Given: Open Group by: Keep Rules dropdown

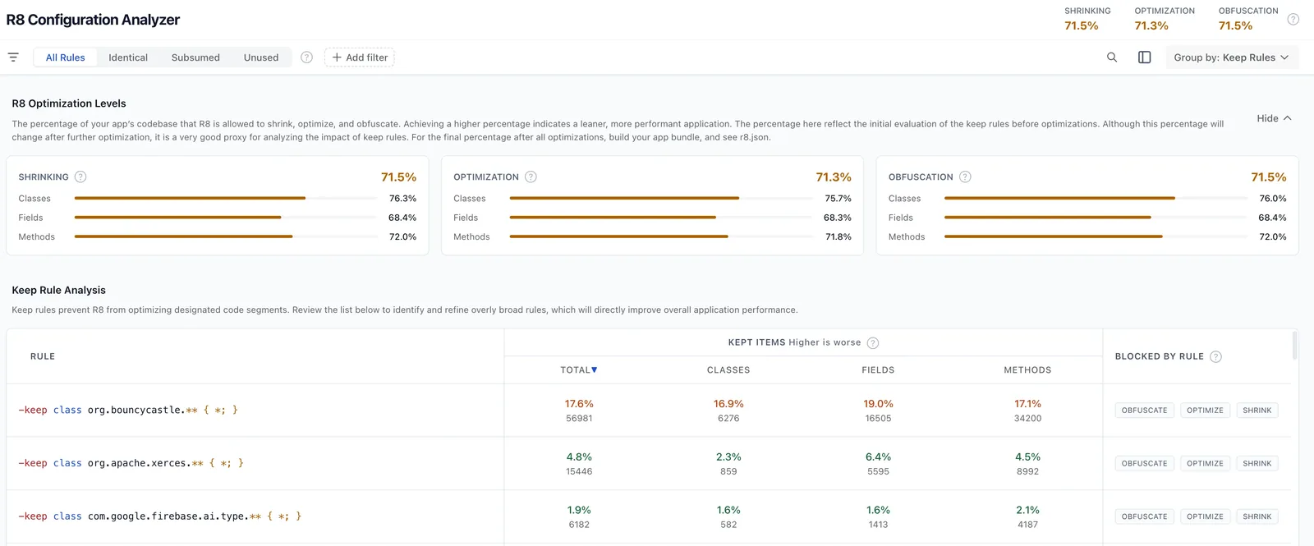Looking at the screenshot, I should click(x=1231, y=57).
